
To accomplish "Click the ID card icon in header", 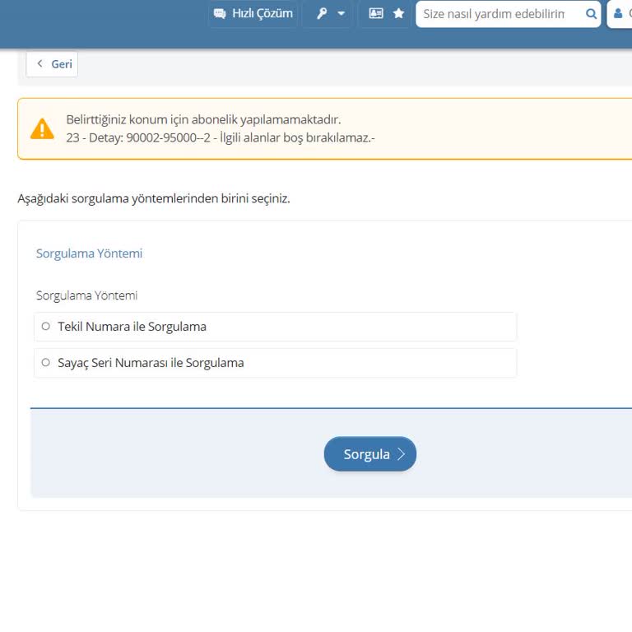I will 375,14.
